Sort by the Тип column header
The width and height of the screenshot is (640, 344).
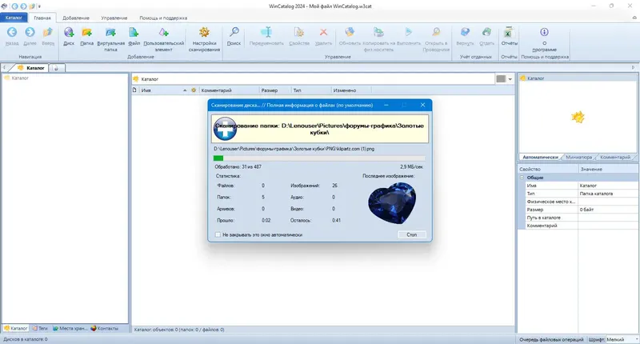pos(310,90)
